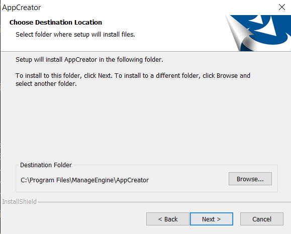Click the AppCreator window title

click(21, 8)
